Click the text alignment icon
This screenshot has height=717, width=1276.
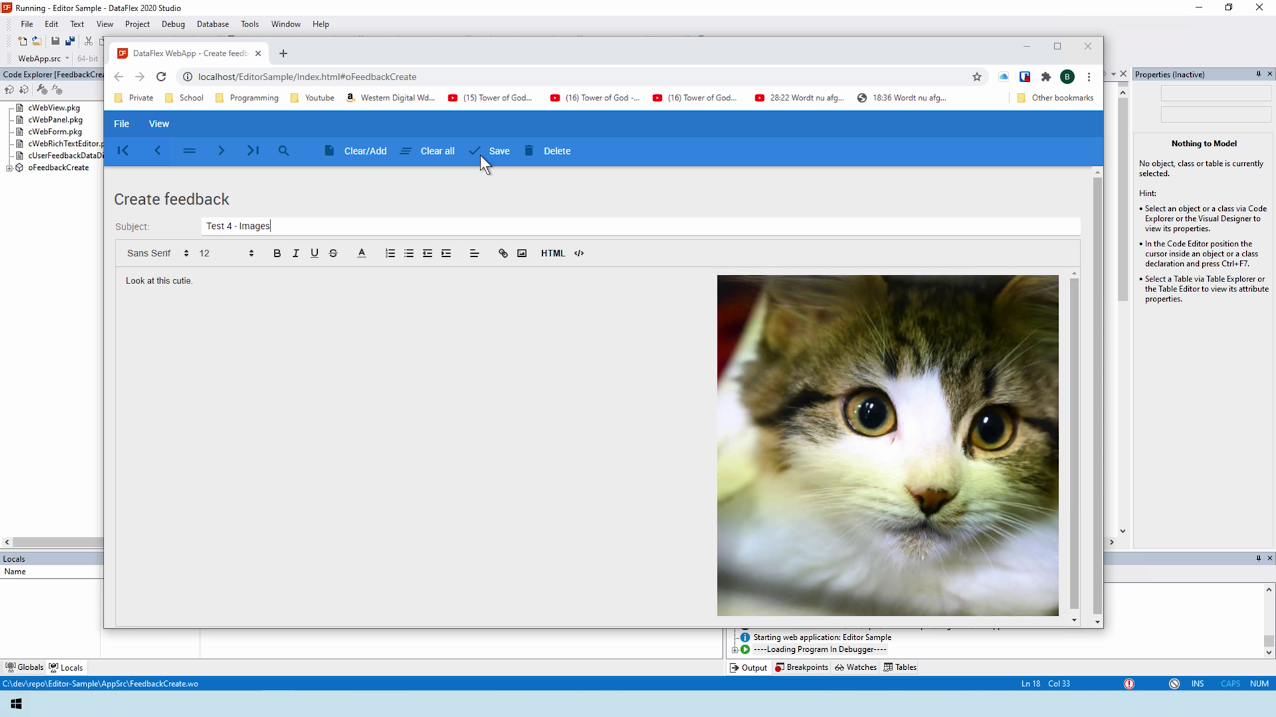(x=474, y=253)
